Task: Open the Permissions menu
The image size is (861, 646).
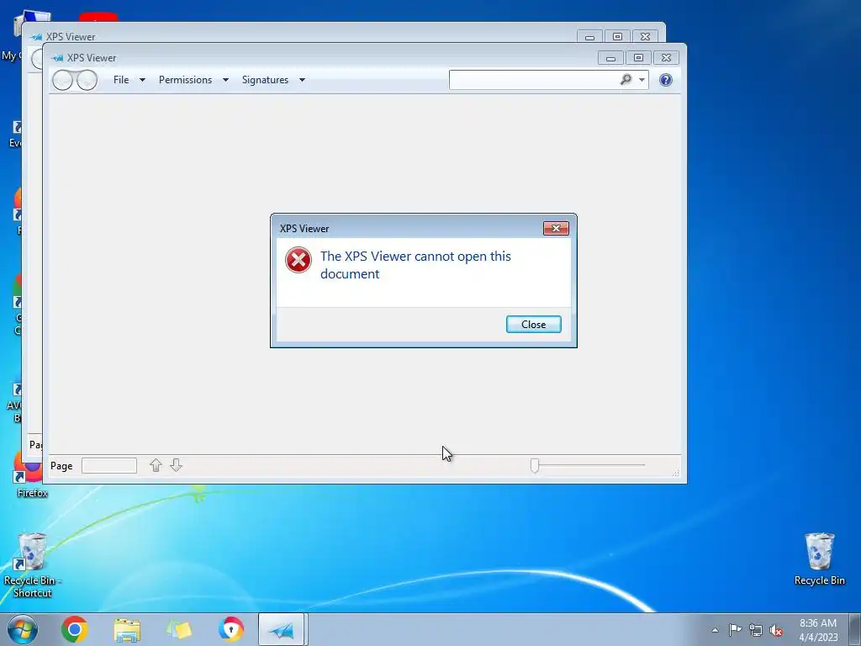Action: point(185,80)
